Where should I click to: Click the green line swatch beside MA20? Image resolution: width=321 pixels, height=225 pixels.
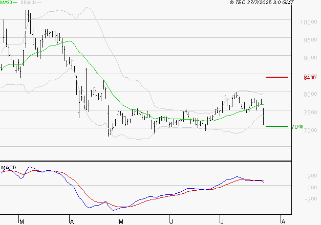tap(15, 3)
